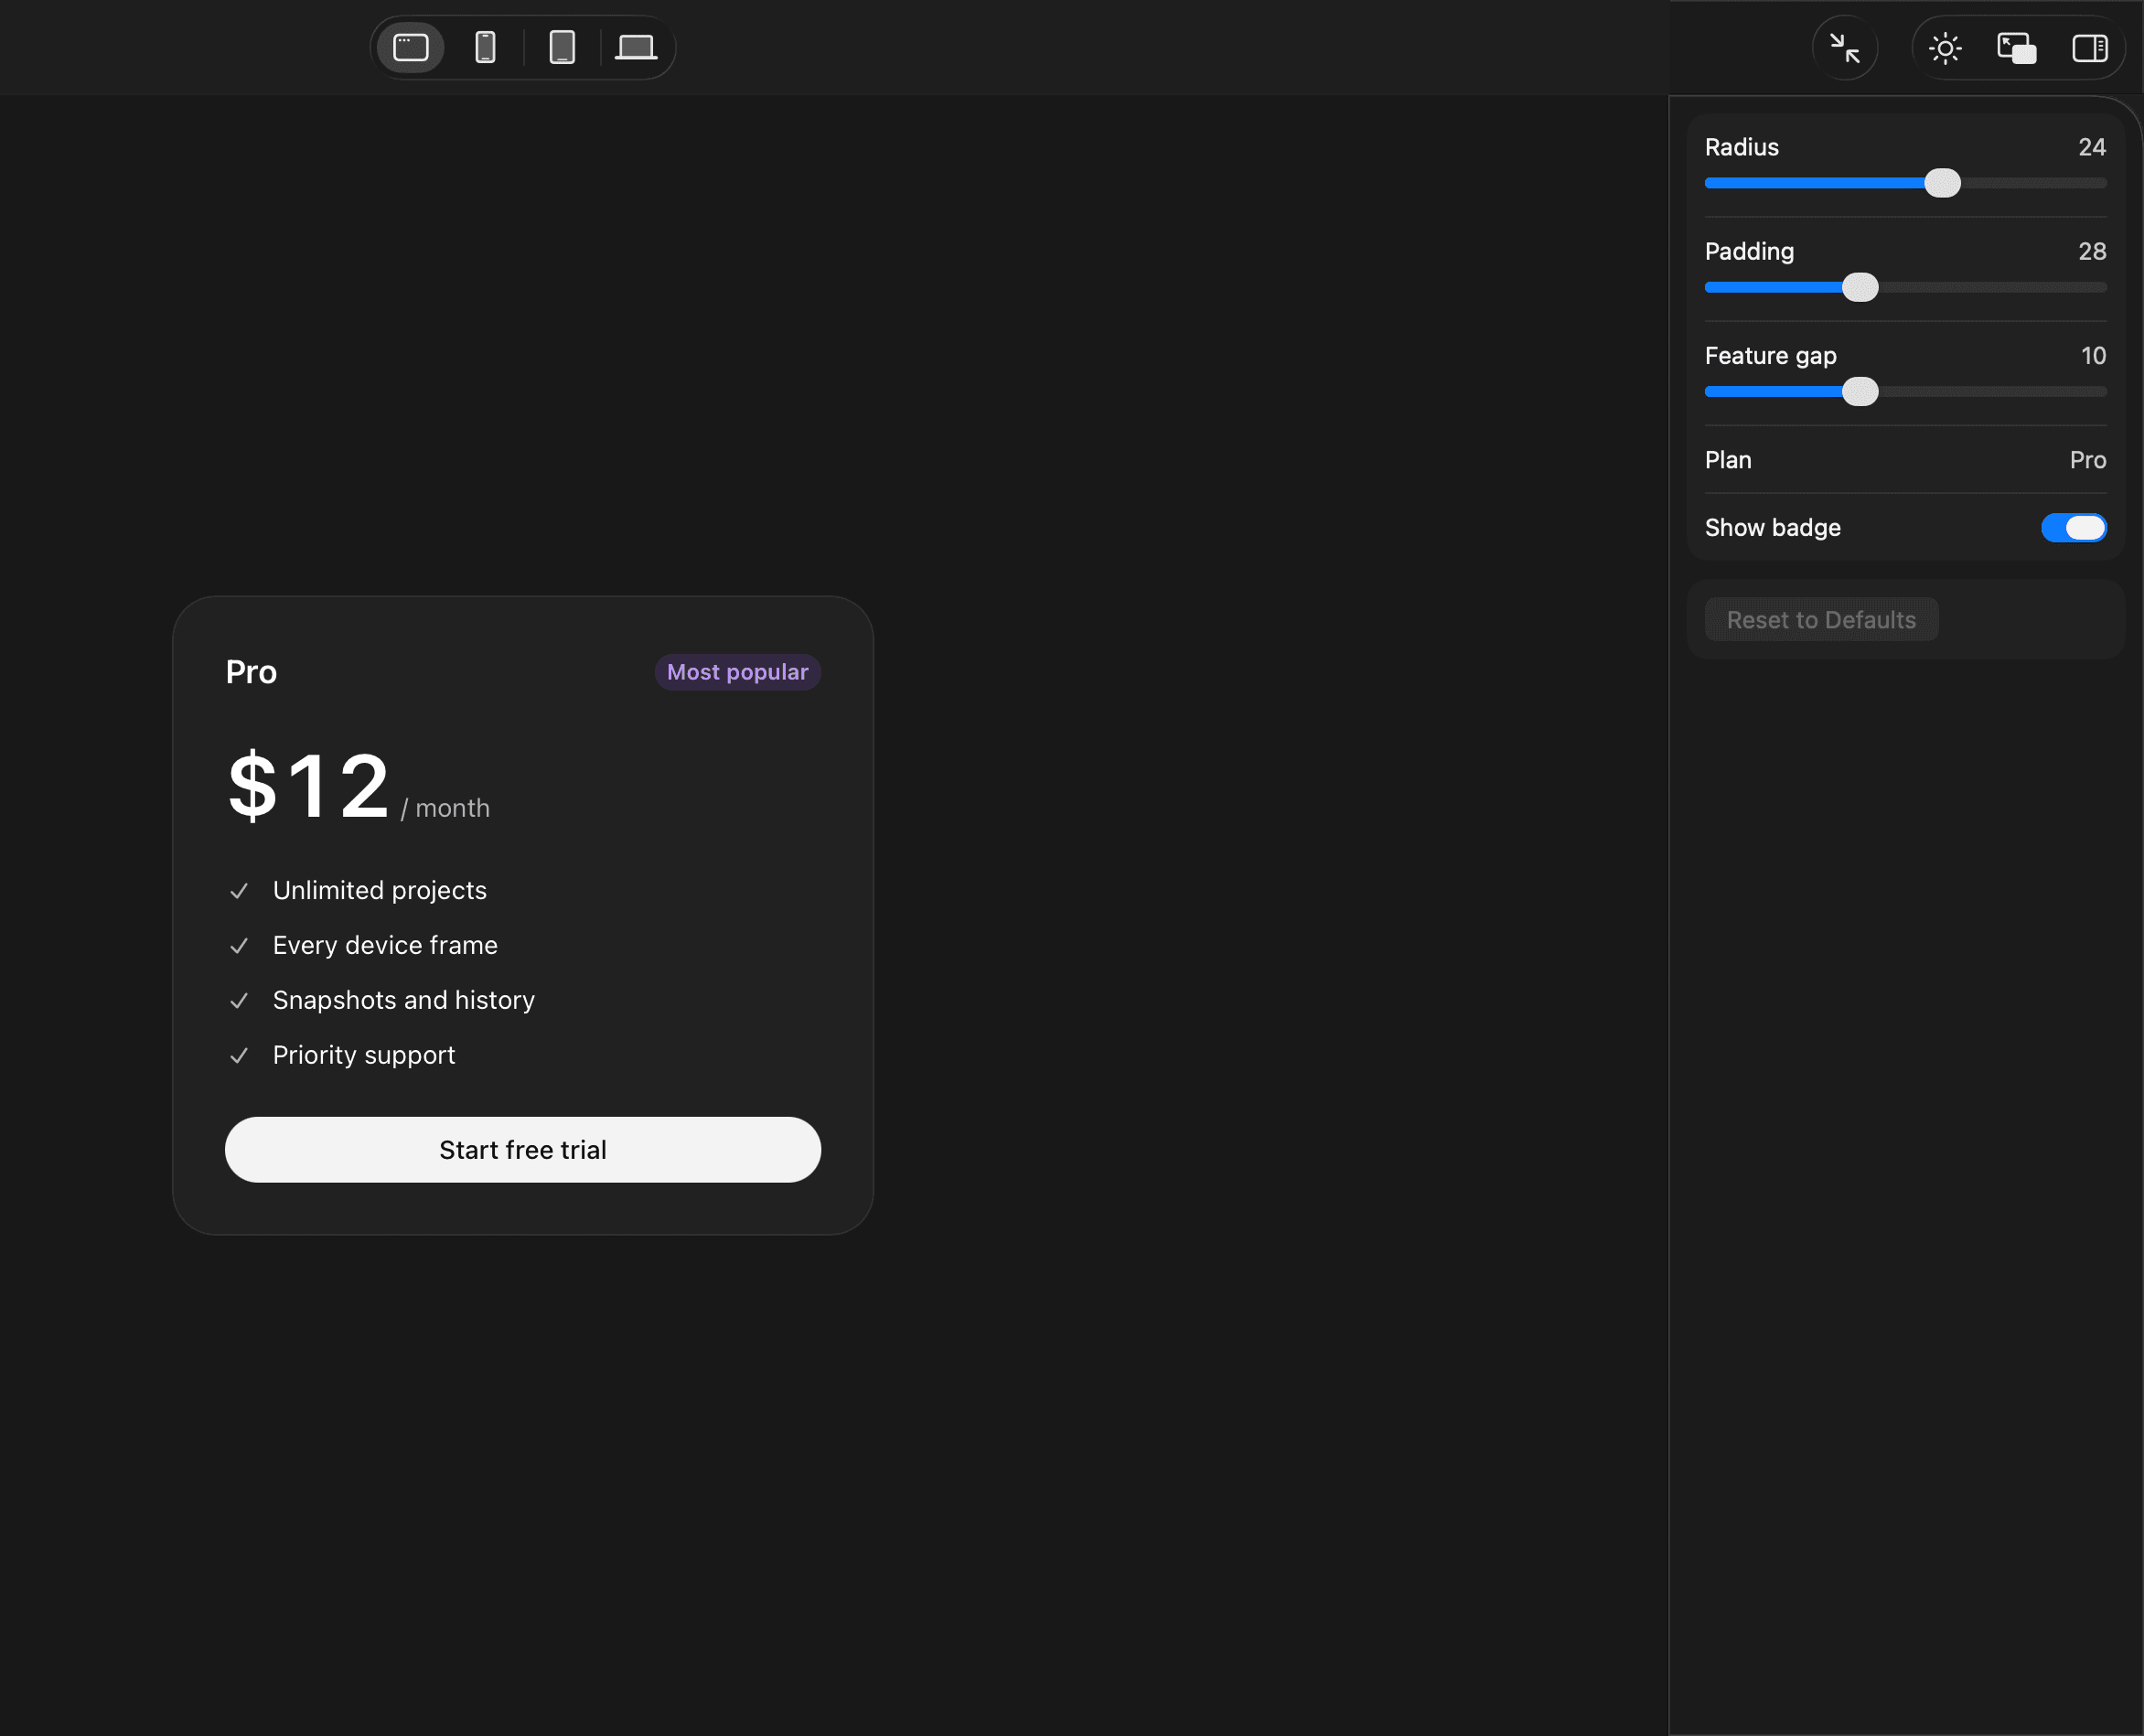Click the collapse arrows icon
The image size is (2144, 1736).
tap(1844, 48)
